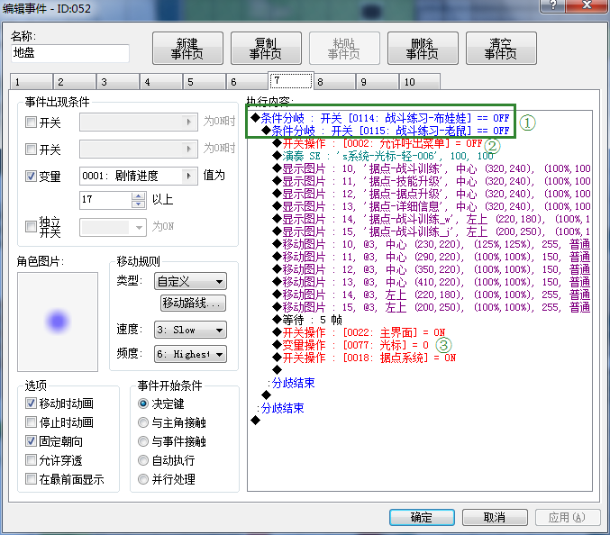Screen dimensions: 610x535
Task: Select the 变量操作 [0077: 光标] = 0 line
Action: [351, 345]
